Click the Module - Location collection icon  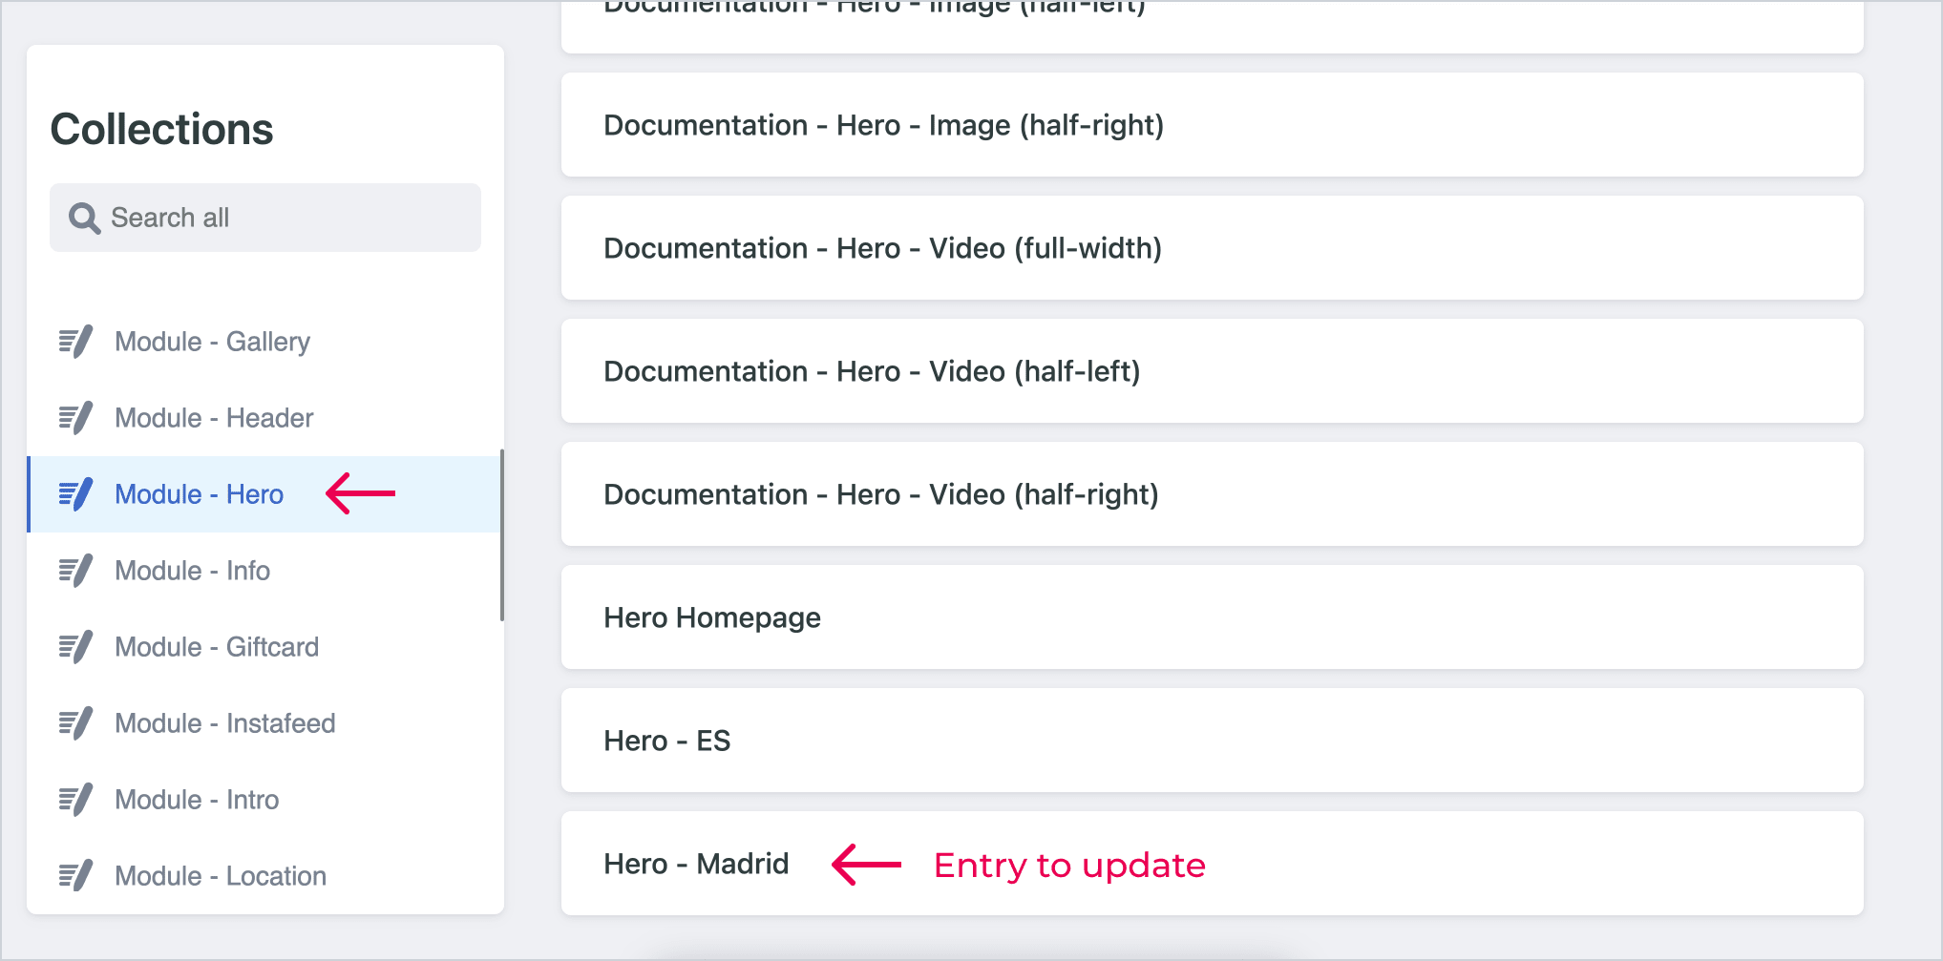75,876
